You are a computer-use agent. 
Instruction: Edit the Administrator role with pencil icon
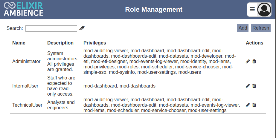point(248,61)
